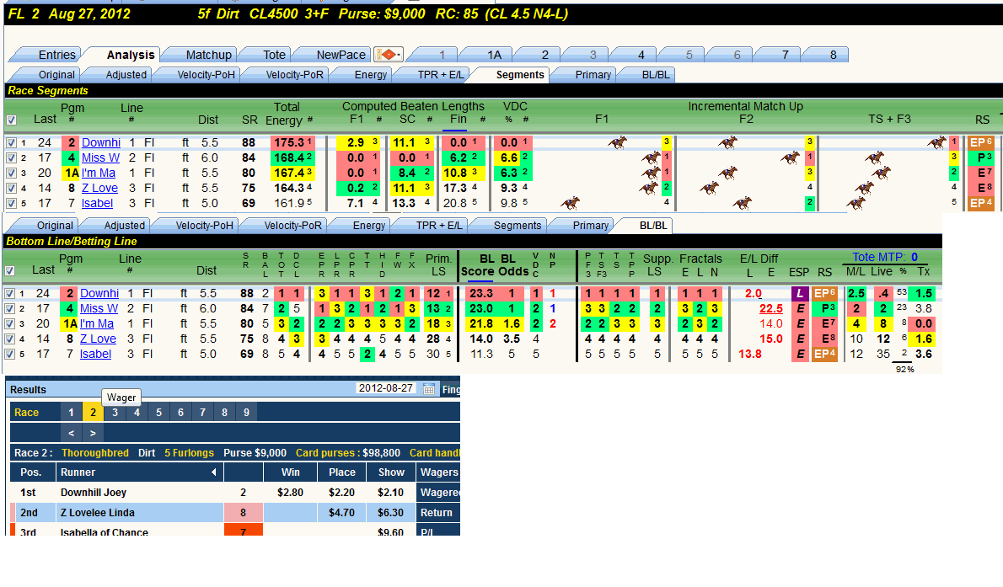Screen dimensions: 1003x587
Task: Open the lower Energy sub-tab
Action: pos(369,226)
